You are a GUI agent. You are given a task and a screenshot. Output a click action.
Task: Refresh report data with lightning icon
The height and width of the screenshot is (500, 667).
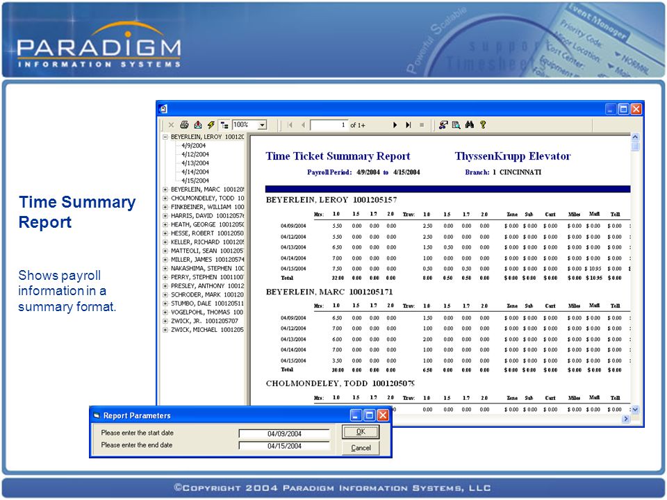tap(211, 124)
